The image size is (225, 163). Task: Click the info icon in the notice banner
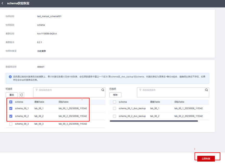pos(10,77)
